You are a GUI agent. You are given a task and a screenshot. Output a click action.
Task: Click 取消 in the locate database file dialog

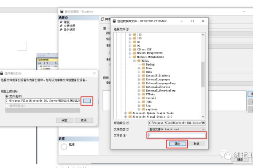point(196,143)
